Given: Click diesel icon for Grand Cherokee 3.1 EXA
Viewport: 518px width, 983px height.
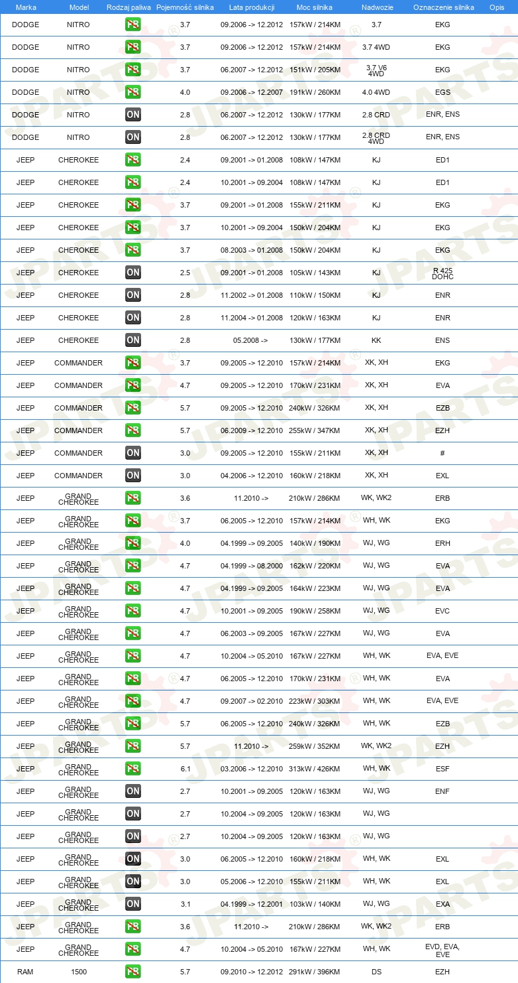Looking at the screenshot, I should (x=133, y=904).
